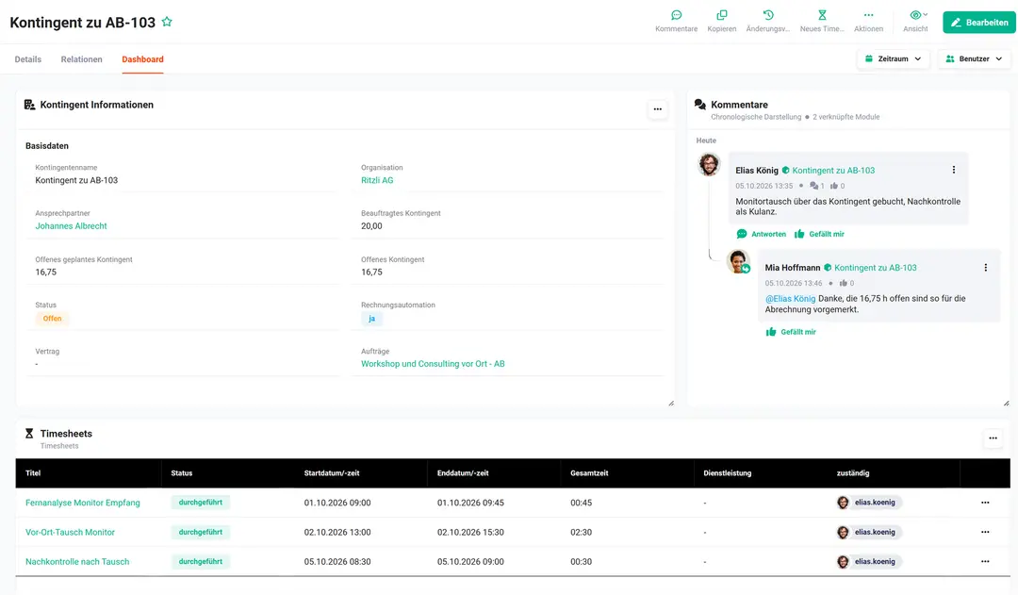The image size is (1018, 595).
Task: Like Mia Hoffmann's reply with Gefällt mir
Action: pos(791,332)
